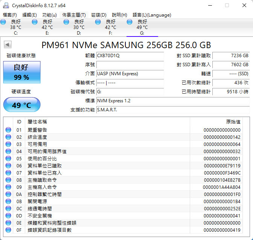Screen dimensions: 253x240
Task: Click raw value 000000000252E
Action: (222, 209)
